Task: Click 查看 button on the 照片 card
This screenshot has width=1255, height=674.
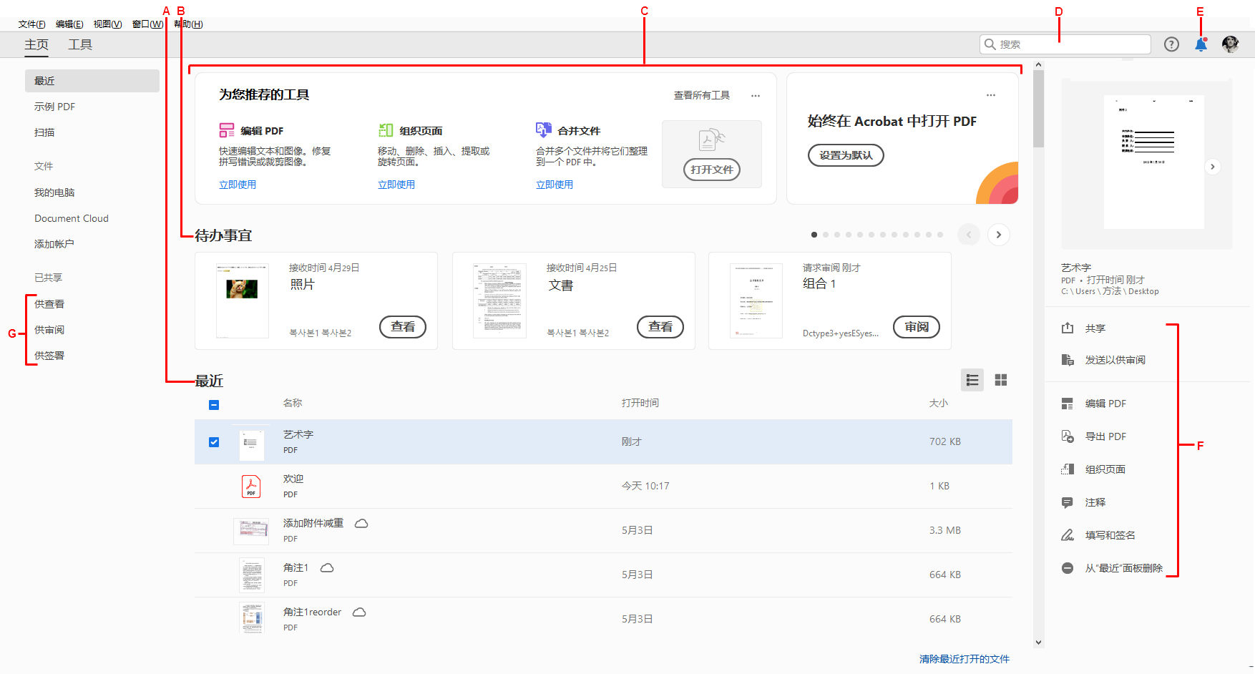Action: pyautogui.click(x=403, y=327)
